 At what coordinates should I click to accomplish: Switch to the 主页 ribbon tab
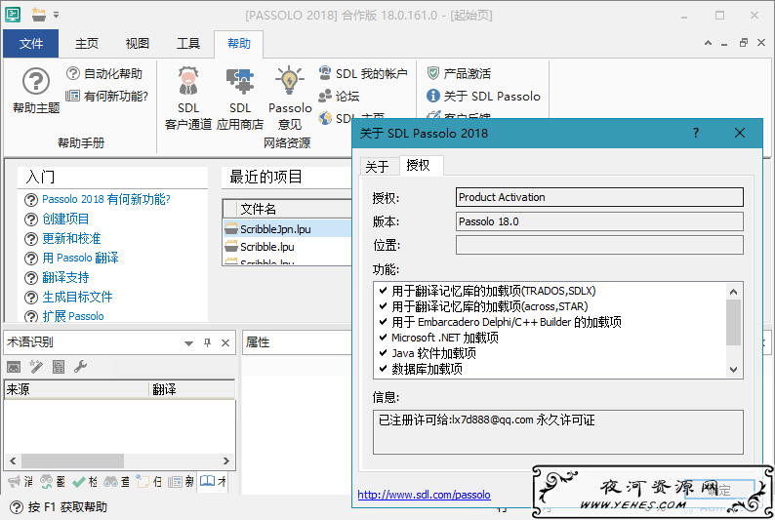(x=87, y=44)
